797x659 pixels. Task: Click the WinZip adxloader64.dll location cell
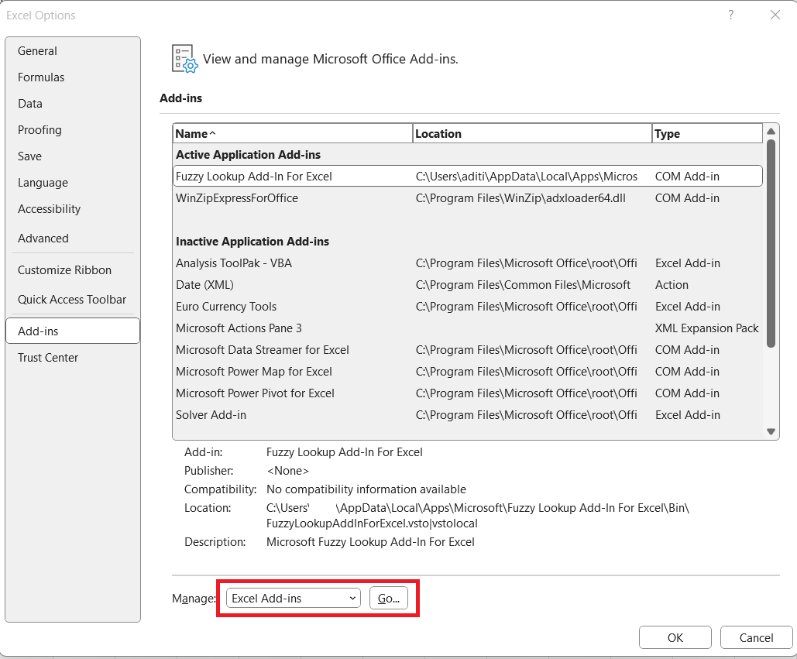click(x=520, y=198)
